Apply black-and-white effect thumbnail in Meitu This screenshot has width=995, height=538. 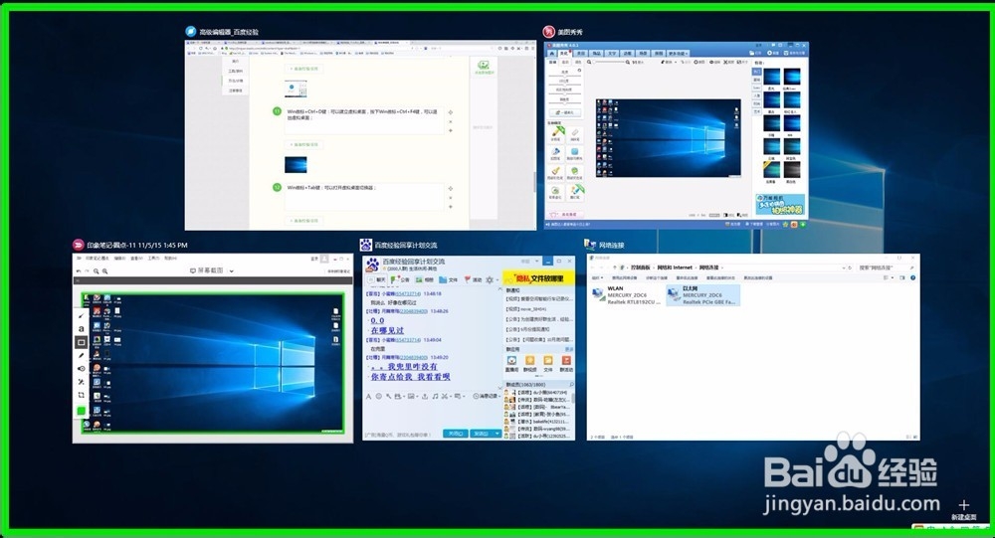tap(792, 171)
